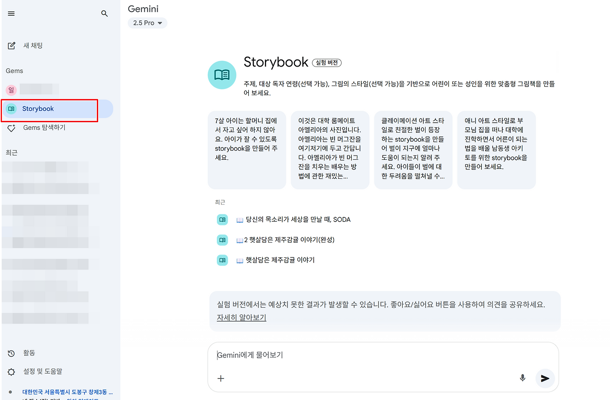Click the 실험 버전 badge
The width and height of the screenshot is (610, 400).
(327, 63)
